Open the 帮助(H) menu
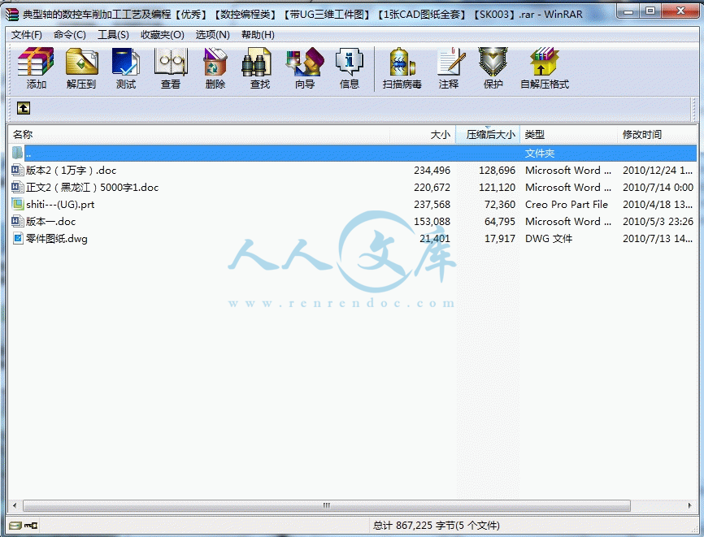 pos(258,35)
